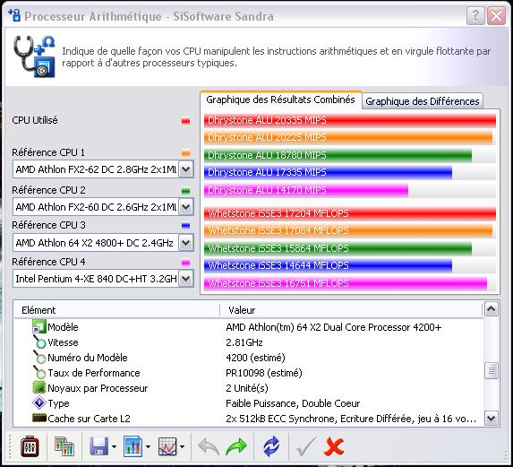Click the orange Dhrystone ALU 20225 MIPS bar
The width and height of the screenshot is (513, 467).
click(x=348, y=137)
